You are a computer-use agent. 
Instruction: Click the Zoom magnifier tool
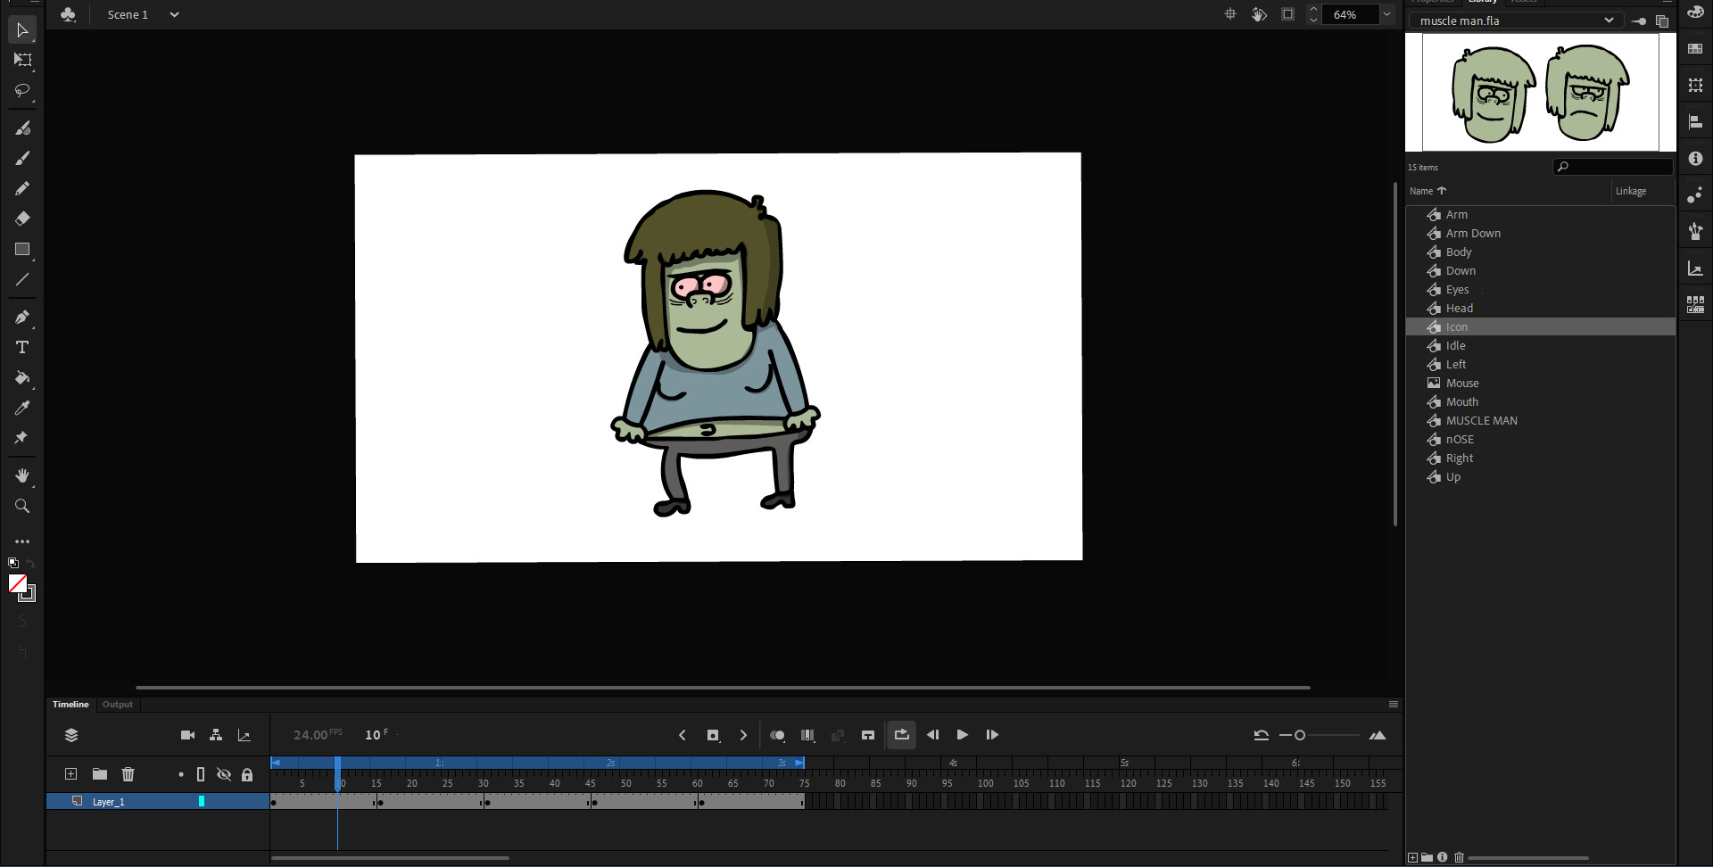(22, 506)
